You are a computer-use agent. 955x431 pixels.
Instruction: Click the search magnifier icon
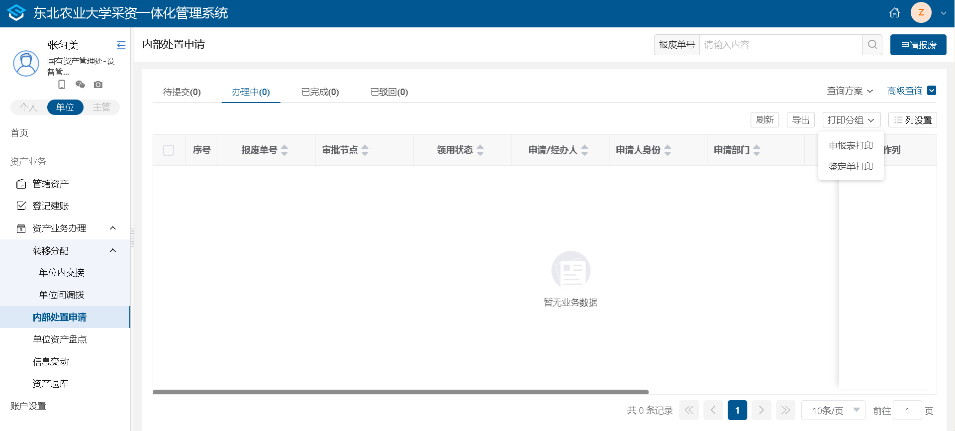click(872, 45)
